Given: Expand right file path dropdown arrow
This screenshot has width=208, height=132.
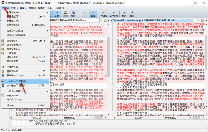Looking at the screenshot, I should (x=195, y=21).
